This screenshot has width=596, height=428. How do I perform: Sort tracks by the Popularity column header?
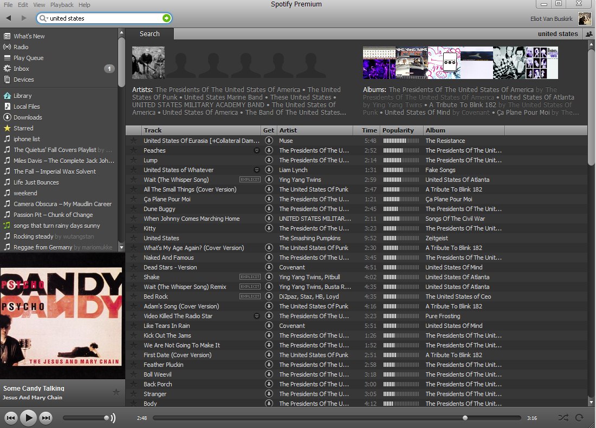(x=398, y=130)
